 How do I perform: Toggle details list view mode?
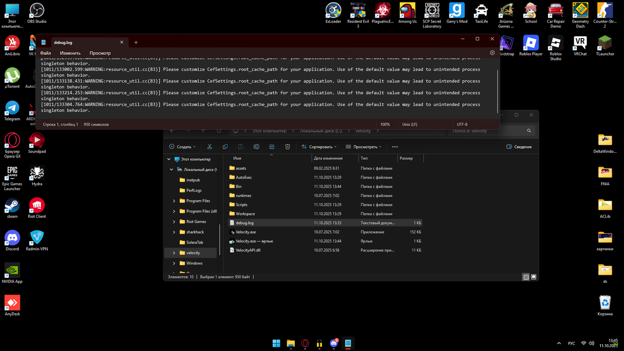(x=526, y=277)
